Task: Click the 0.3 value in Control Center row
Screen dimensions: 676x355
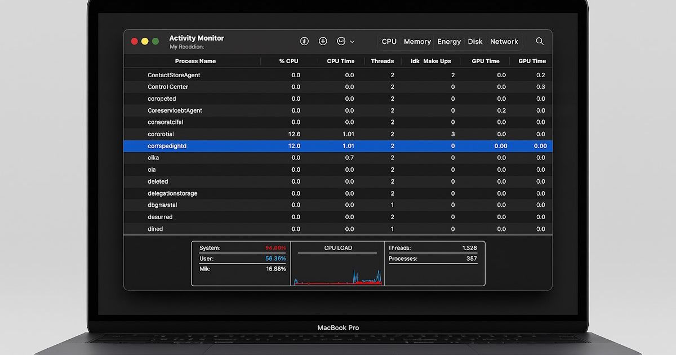Action: 541,87
